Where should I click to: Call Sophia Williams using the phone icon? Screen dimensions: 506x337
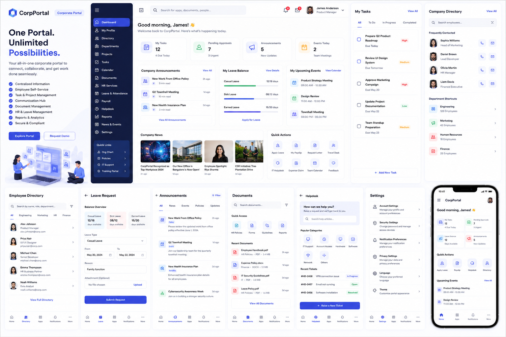point(482,43)
